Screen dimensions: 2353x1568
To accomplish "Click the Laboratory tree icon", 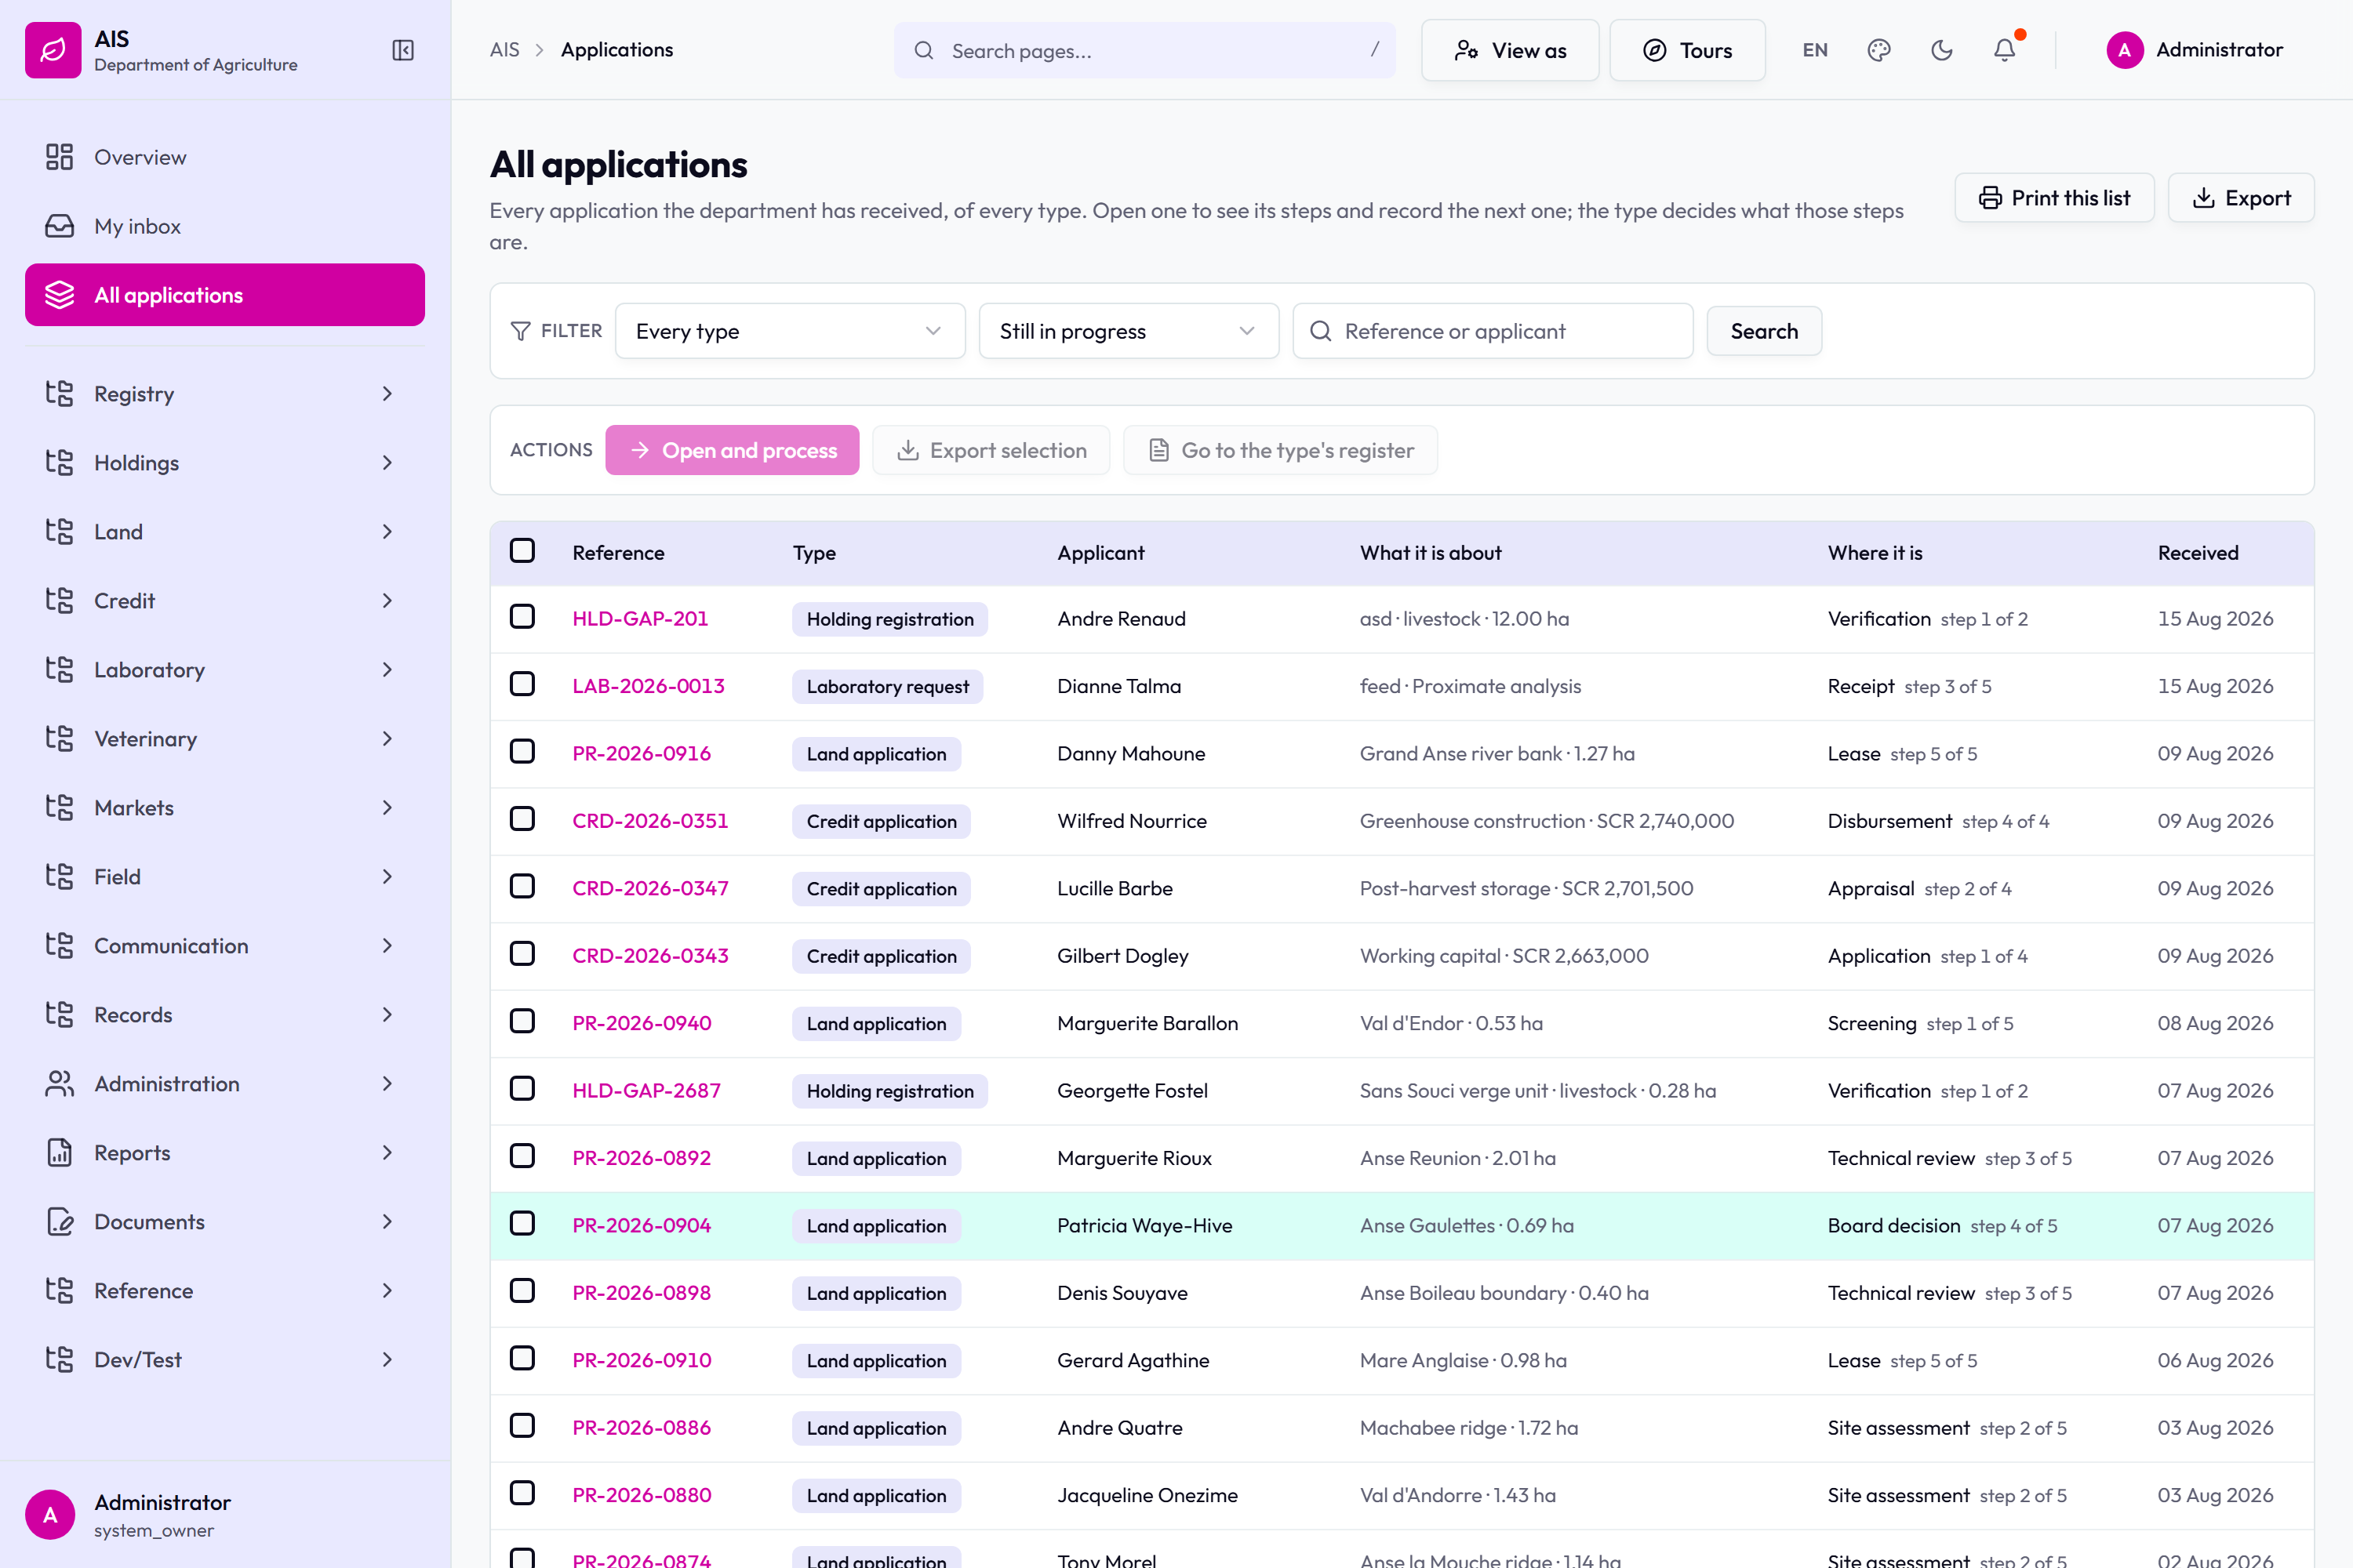I will pyautogui.click(x=59, y=670).
